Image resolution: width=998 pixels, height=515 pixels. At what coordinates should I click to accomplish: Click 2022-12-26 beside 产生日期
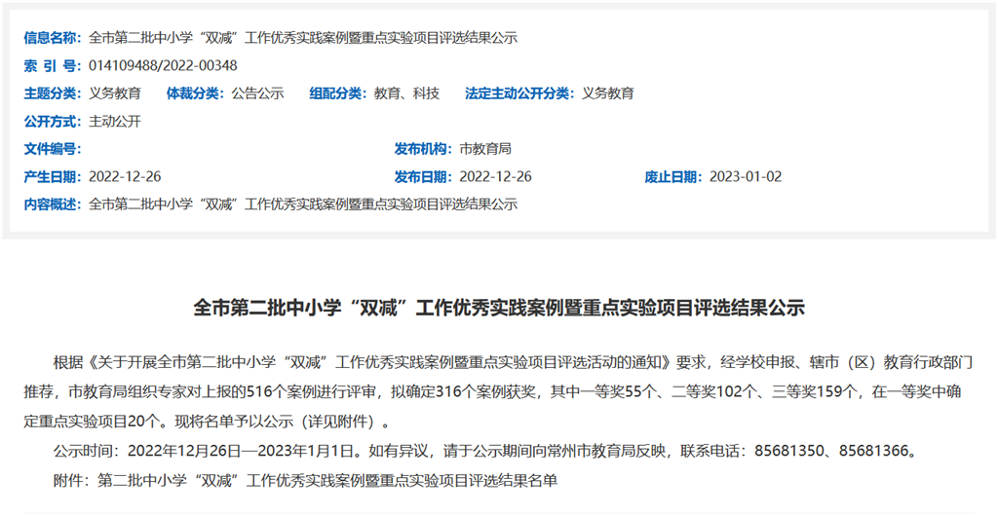coord(126,177)
